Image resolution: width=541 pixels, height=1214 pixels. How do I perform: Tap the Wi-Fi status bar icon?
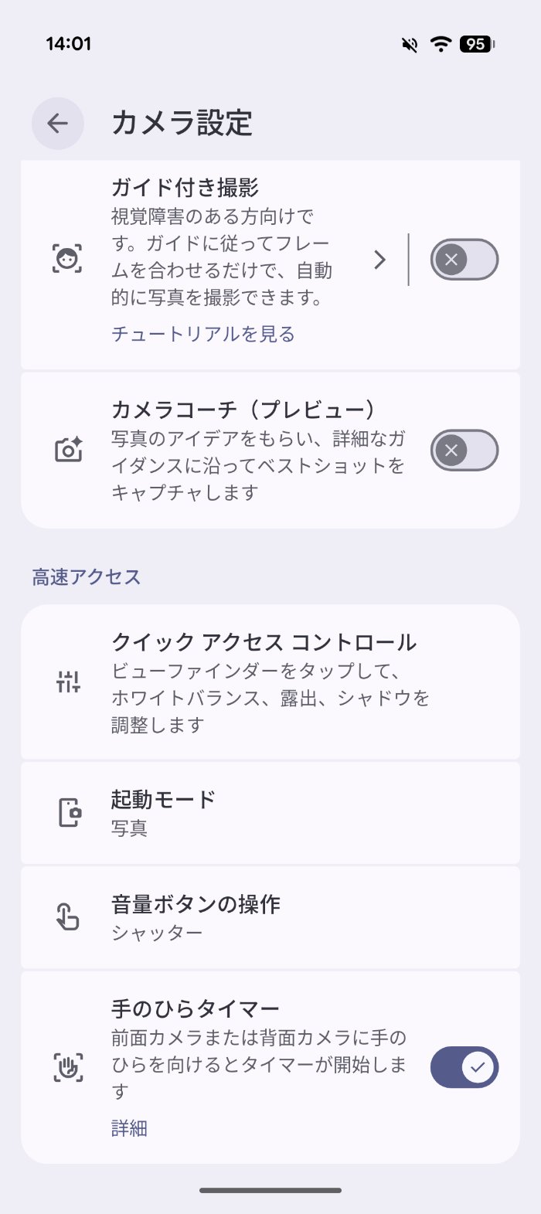(x=441, y=44)
